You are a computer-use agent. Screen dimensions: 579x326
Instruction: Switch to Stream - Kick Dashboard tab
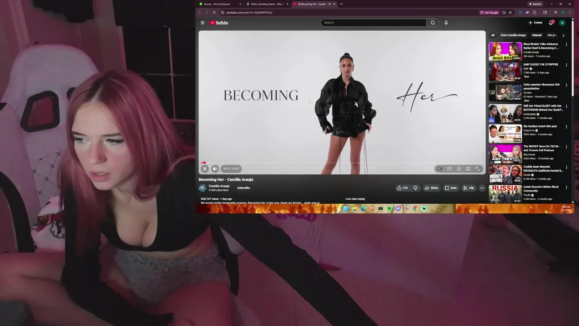218,4
